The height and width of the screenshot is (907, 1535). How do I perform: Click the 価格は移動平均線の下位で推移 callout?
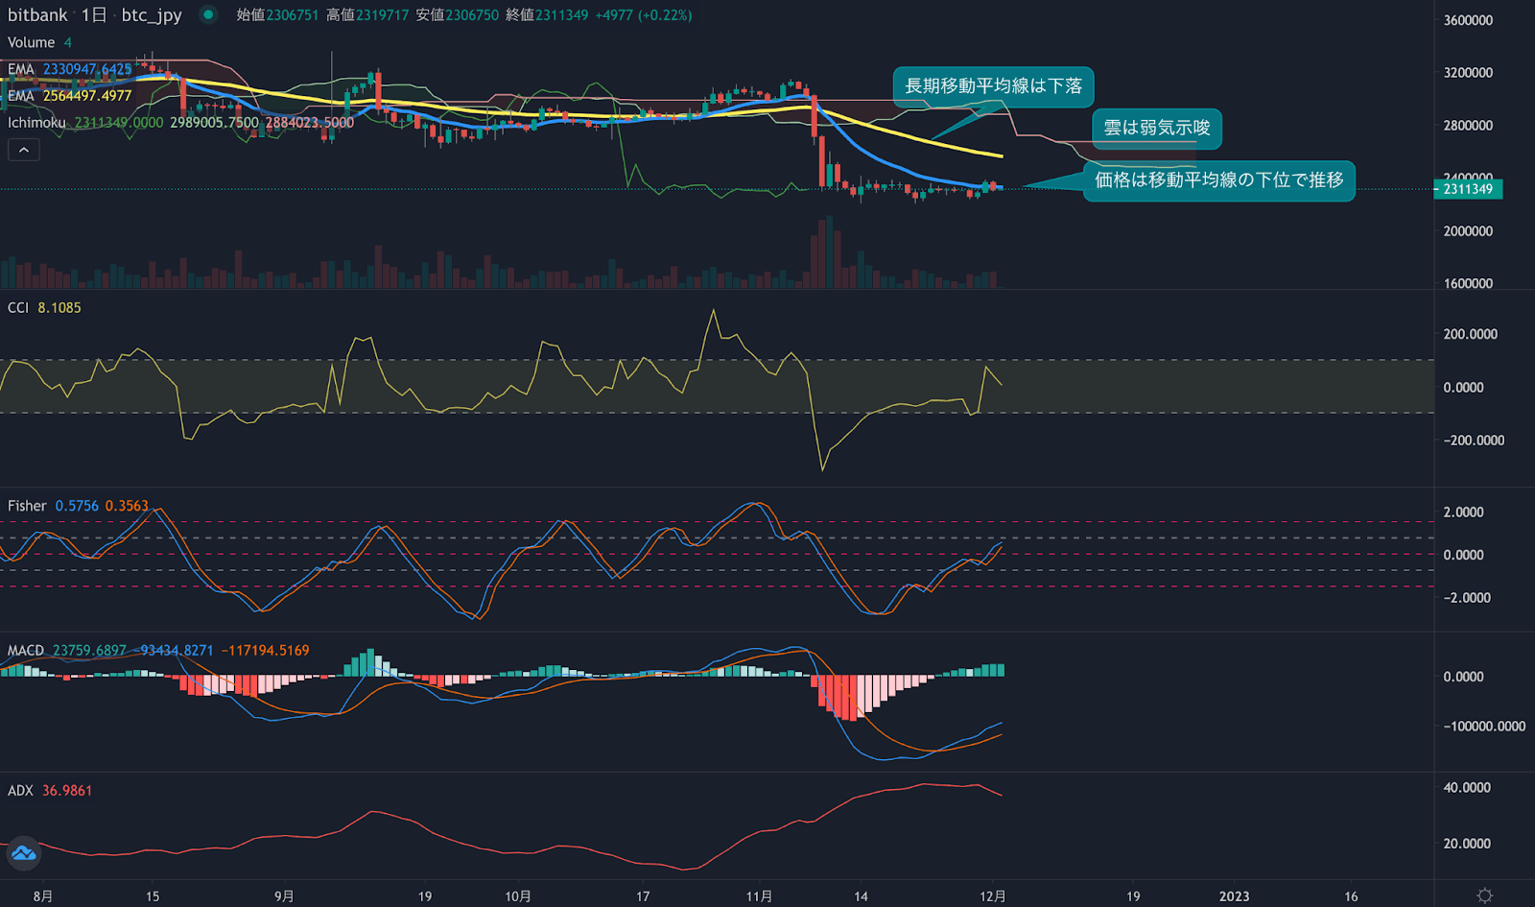pyautogui.click(x=1218, y=180)
